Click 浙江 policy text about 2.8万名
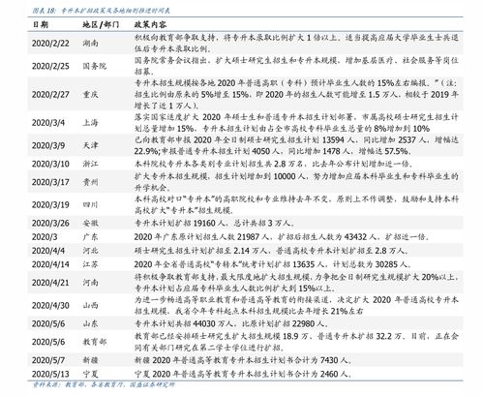Screen dimensions: 483x396 click(x=274, y=164)
